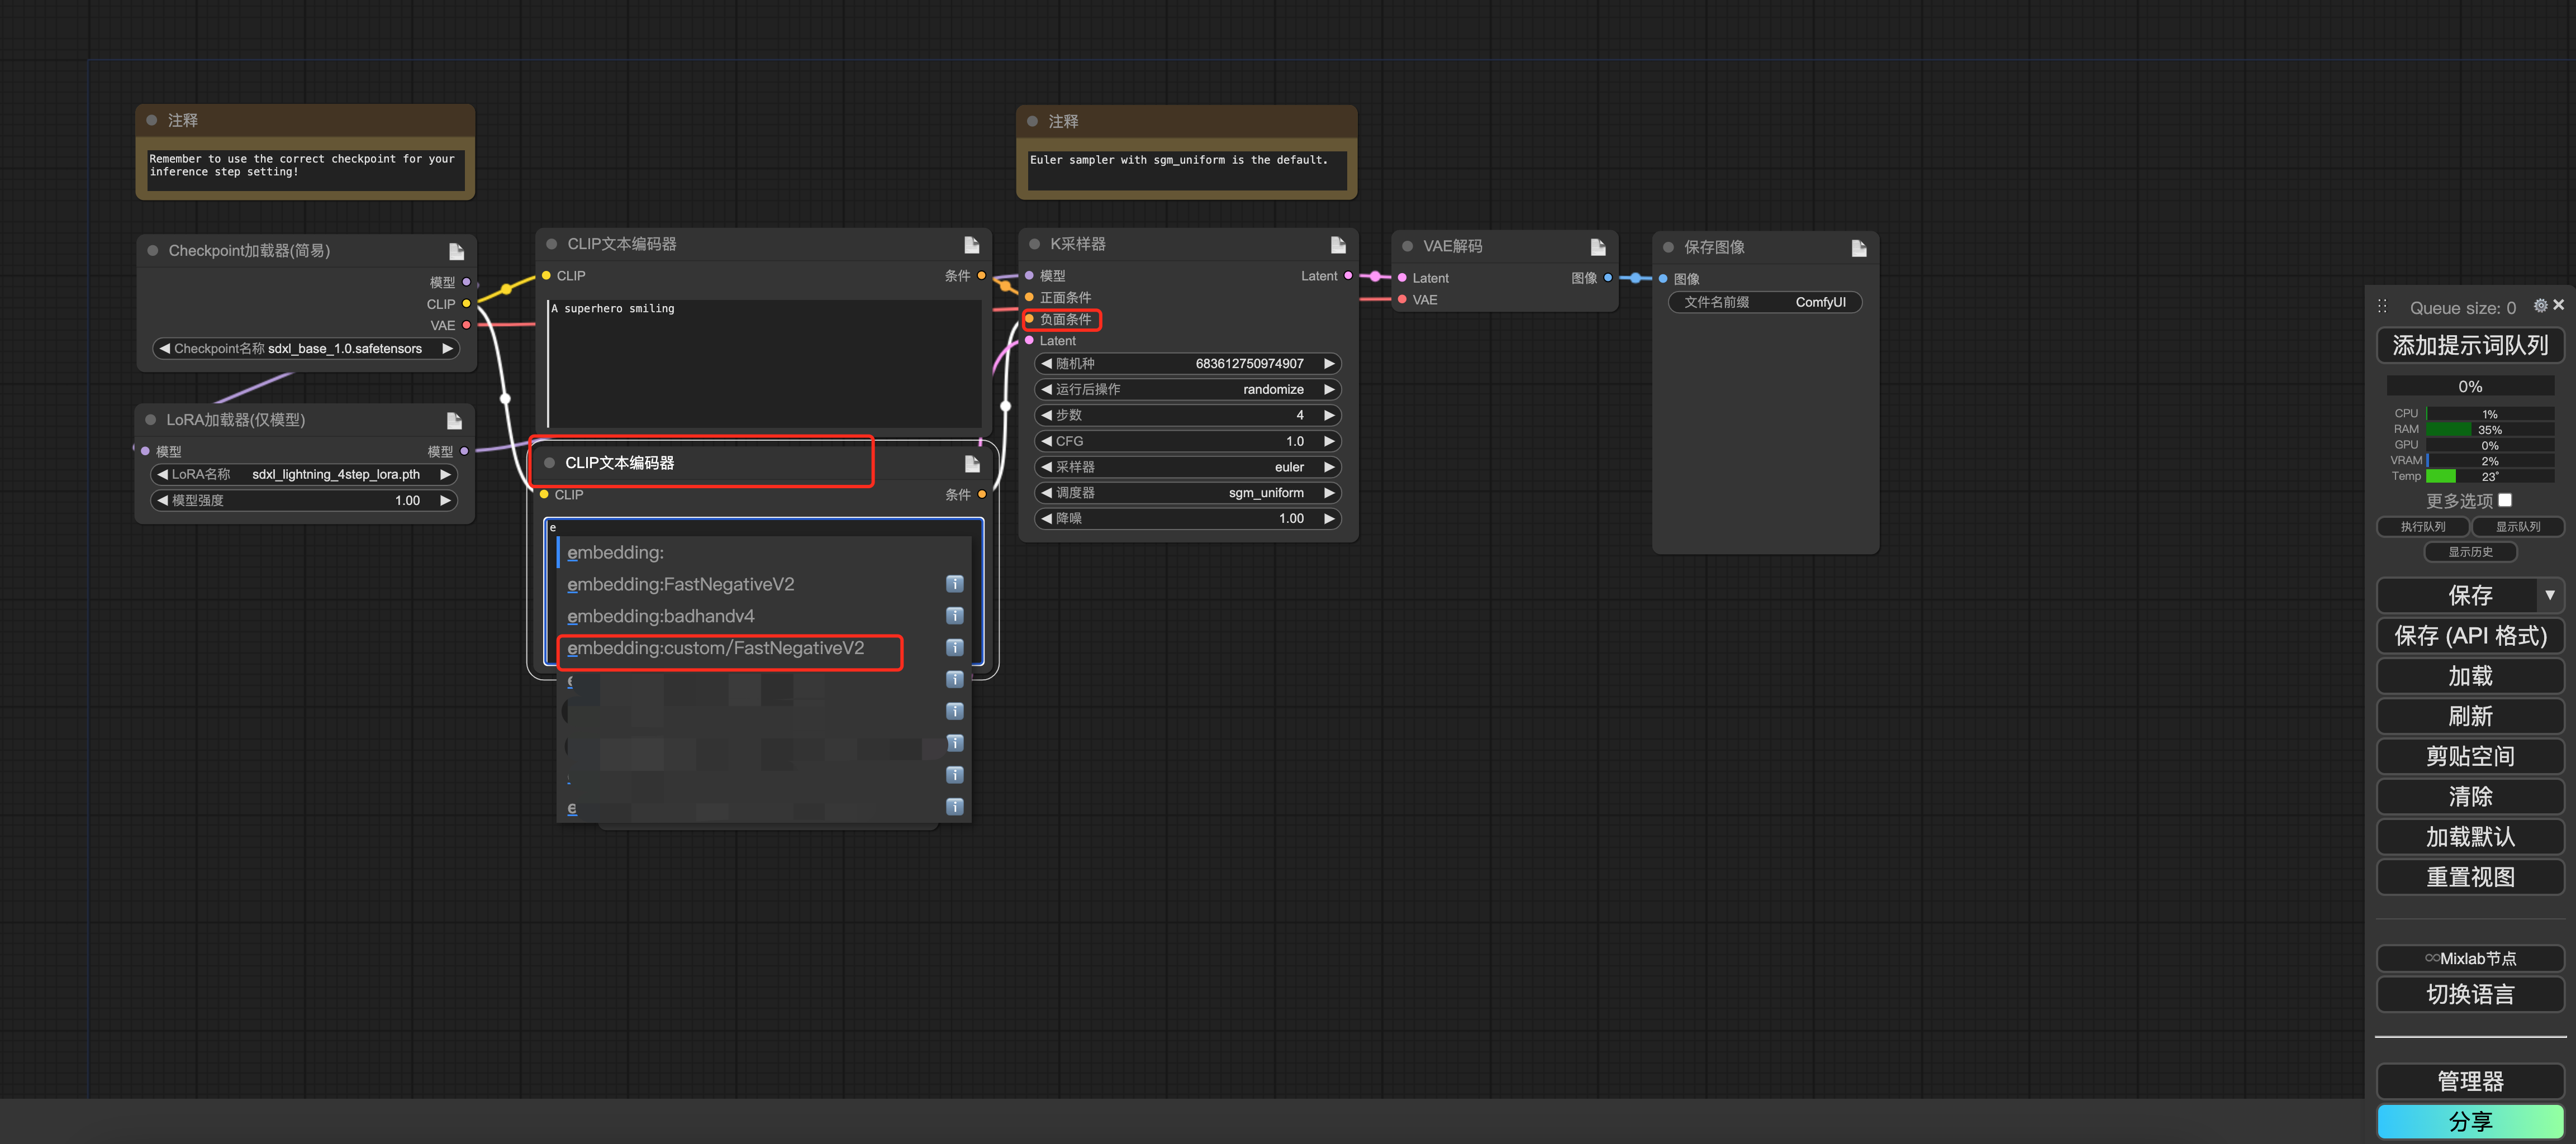Click the 0% progress bar
Screen dimensions: 2576x1144
tap(2469, 387)
